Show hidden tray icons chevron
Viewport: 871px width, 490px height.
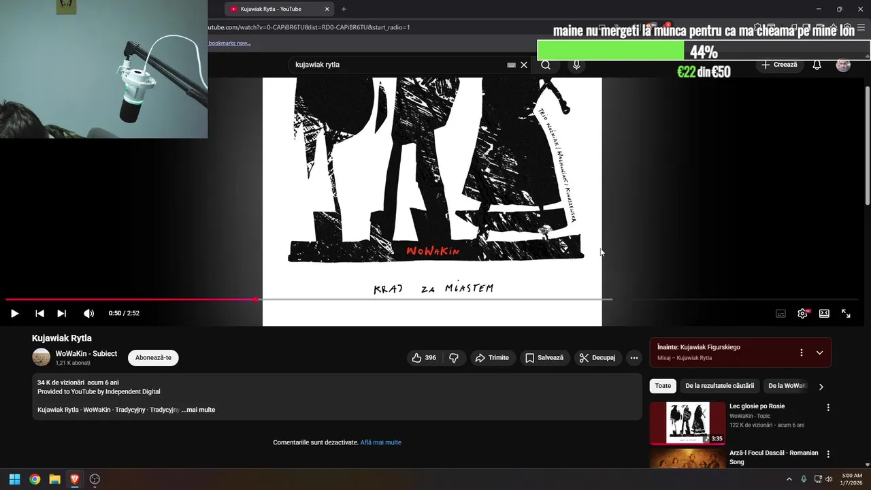click(x=789, y=479)
